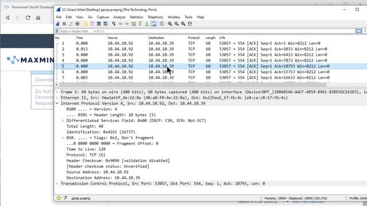Reload the page in the browser window
Viewport: 367px width, 206px height.
pyautogui.click(x=28, y=18)
